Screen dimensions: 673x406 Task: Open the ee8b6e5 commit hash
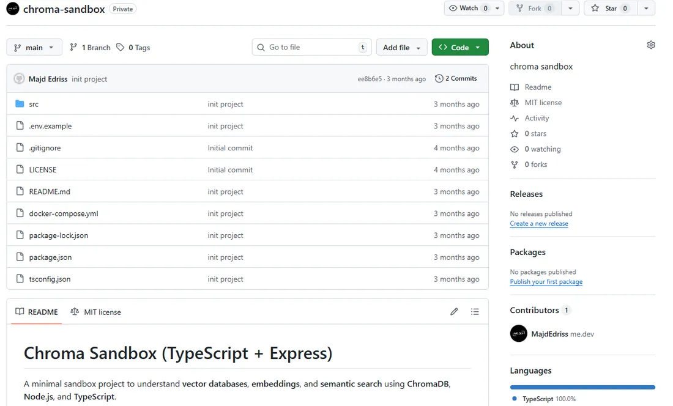point(370,79)
